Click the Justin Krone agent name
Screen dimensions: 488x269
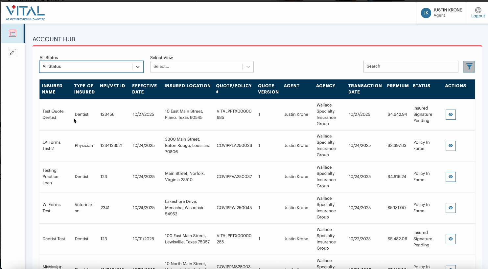click(x=447, y=10)
